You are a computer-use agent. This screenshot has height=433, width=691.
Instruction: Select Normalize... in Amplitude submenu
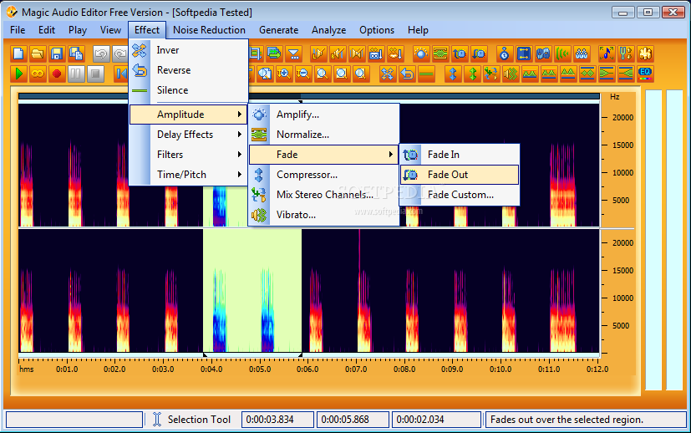click(x=324, y=135)
